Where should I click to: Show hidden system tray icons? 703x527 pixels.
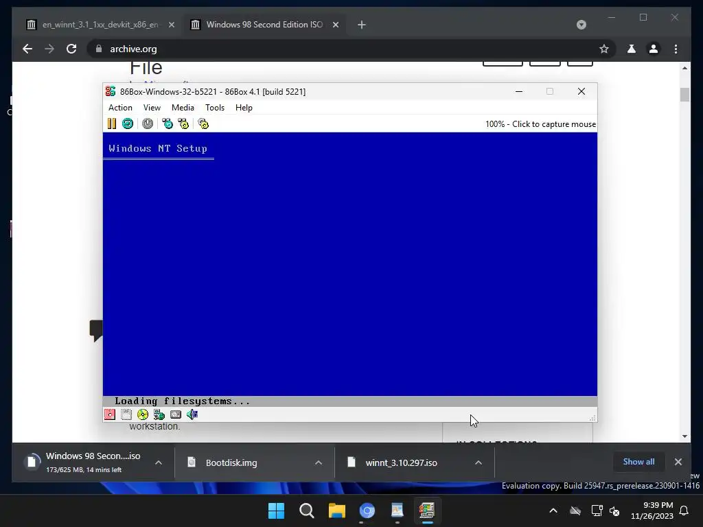point(553,511)
